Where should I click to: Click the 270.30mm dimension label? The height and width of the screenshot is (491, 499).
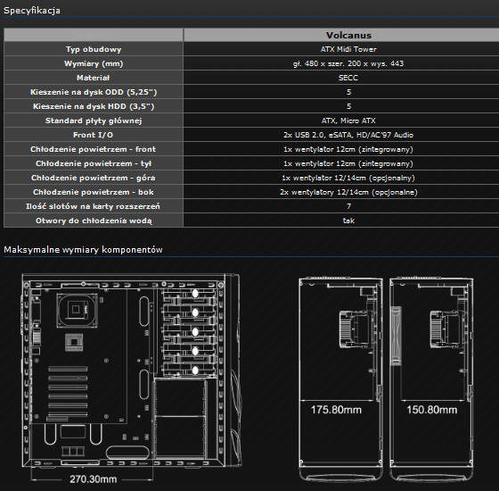click(94, 479)
